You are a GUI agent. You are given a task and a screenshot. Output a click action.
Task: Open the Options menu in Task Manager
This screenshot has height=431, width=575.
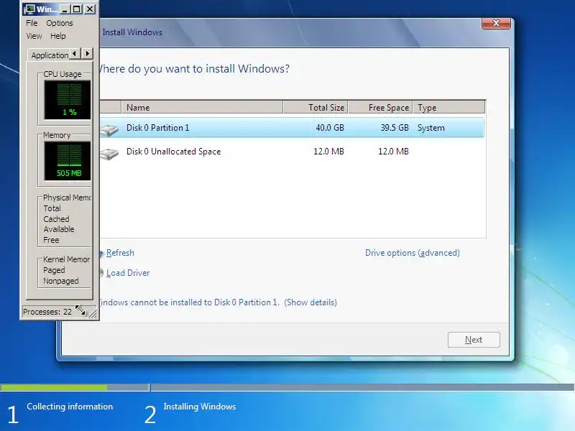[60, 23]
